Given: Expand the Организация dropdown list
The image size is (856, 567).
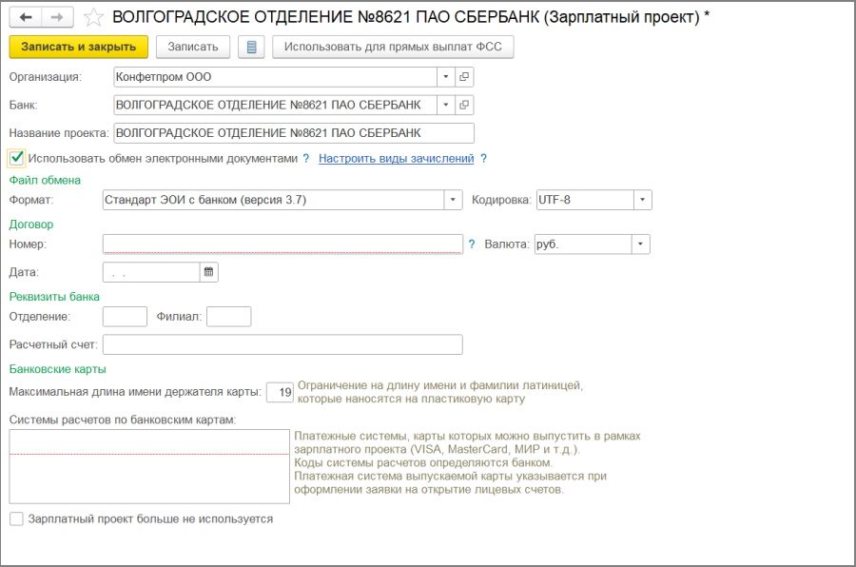Looking at the screenshot, I should 445,77.
